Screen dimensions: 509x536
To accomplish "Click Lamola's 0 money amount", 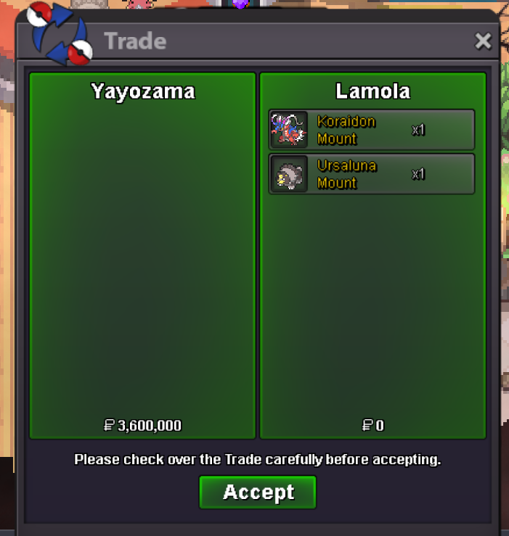I will 380,426.
